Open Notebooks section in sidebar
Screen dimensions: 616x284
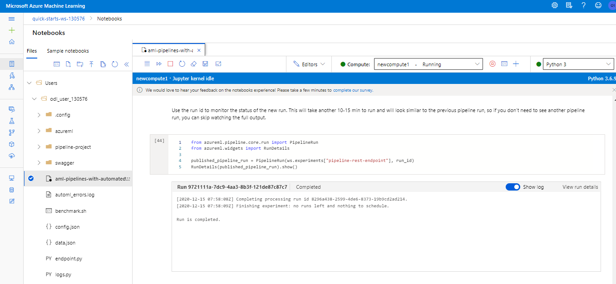[12, 64]
